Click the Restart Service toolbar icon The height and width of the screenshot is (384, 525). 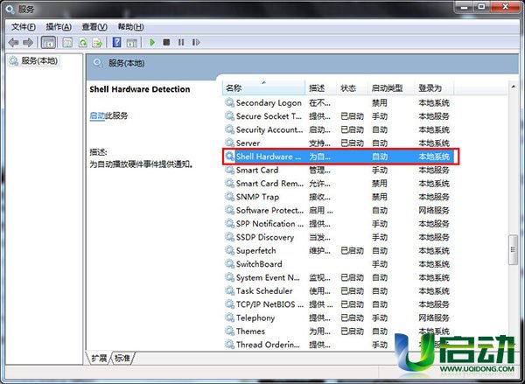[194, 42]
